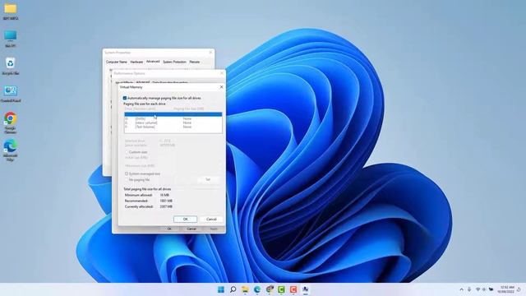This screenshot has width=526, height=296.
Task: Select the D: drive row in list
Action: (x=173, y=118)
